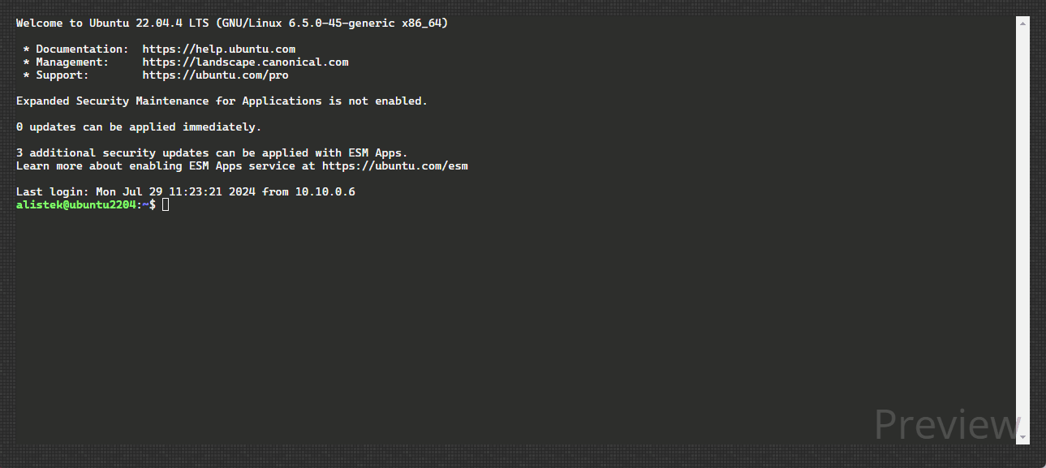Click the Management label
This screenshot has width=1046, height=468.
point(71,62)
